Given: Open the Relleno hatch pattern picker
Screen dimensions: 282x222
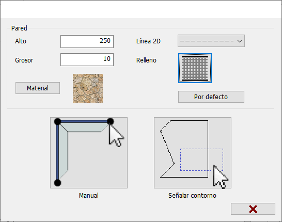Looking at the screenshot, I should [x=195, y=68].
